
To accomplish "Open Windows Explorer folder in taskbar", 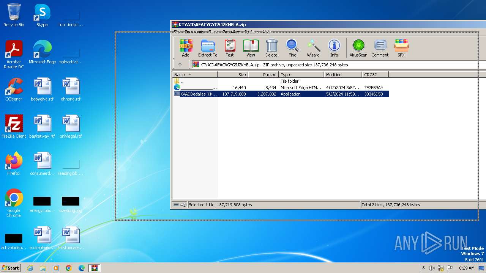I will coord(43,268).
